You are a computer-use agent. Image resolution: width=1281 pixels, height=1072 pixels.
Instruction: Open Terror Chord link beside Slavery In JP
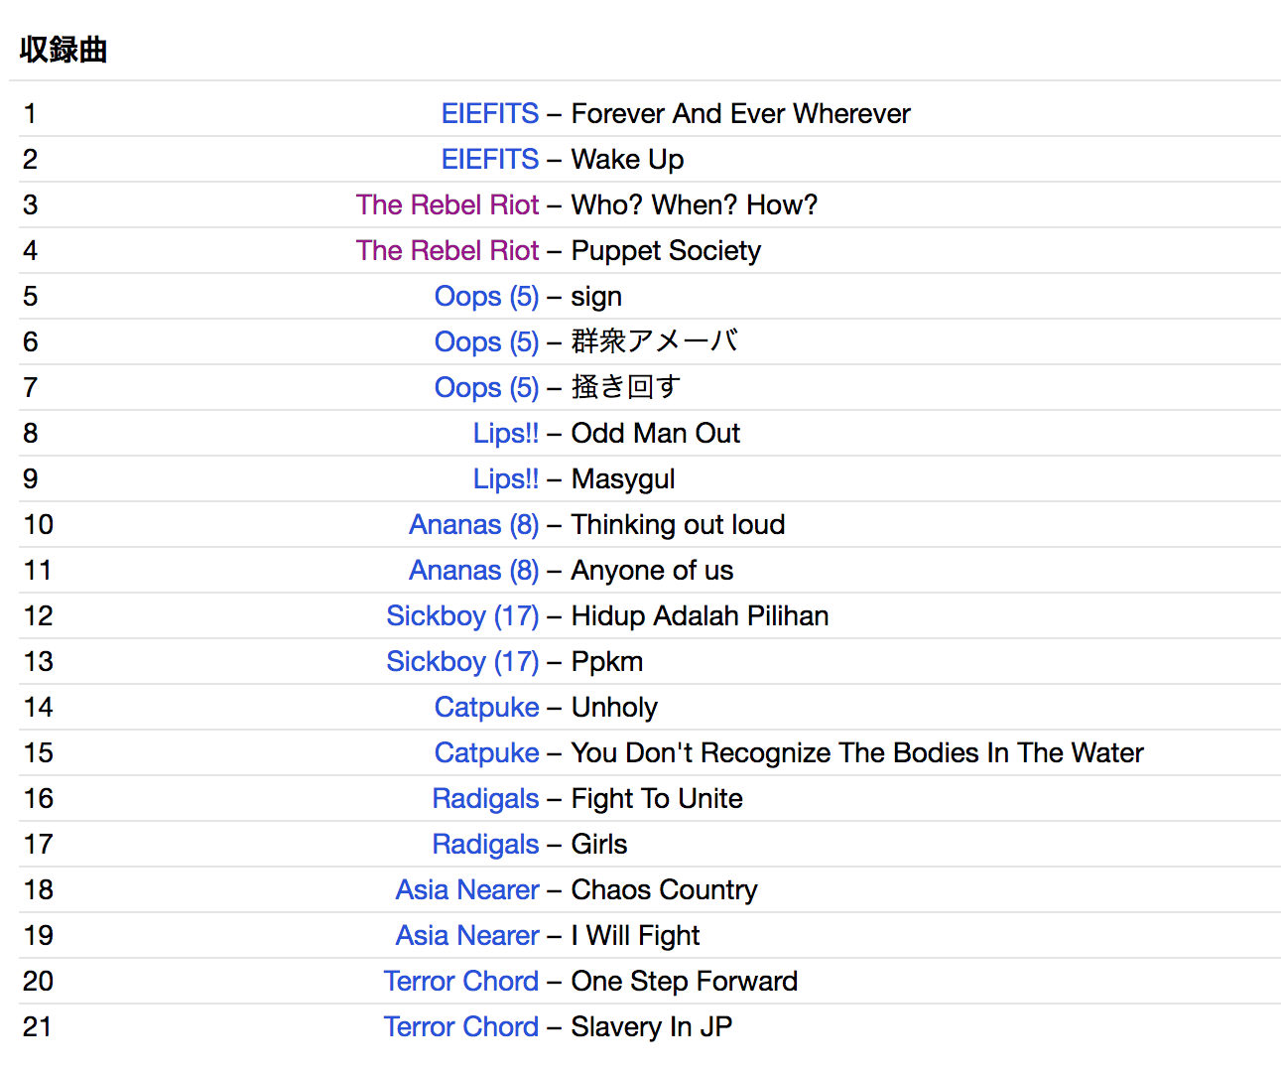click(461, 1026)
